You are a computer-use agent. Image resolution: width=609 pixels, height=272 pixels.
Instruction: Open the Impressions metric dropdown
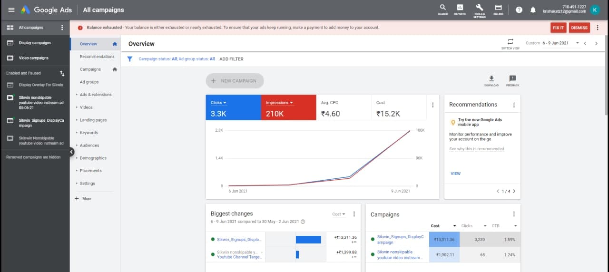coord(280,103)
